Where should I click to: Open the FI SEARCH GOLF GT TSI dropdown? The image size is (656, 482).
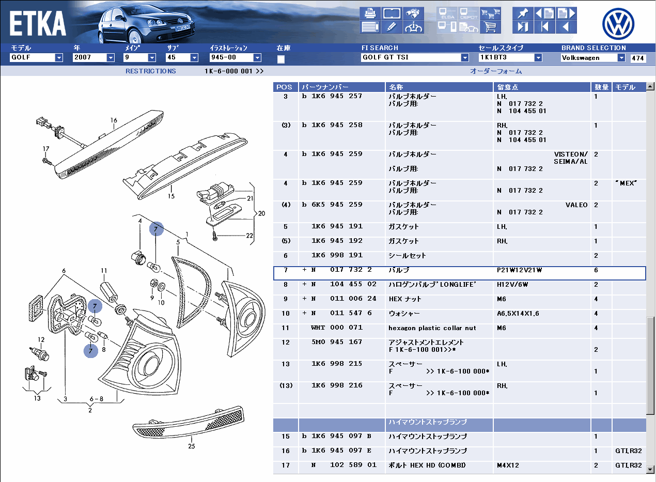coord(464,58)
